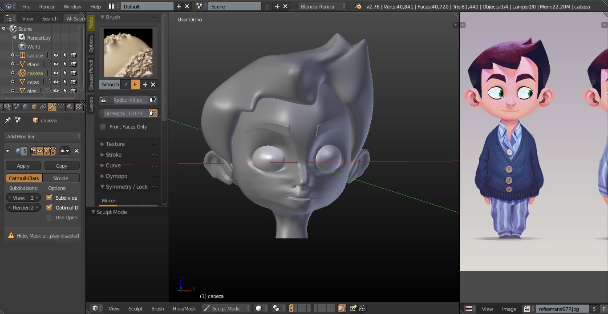
Task: Open the world globe tab in properties
Action: pos(25,107)
